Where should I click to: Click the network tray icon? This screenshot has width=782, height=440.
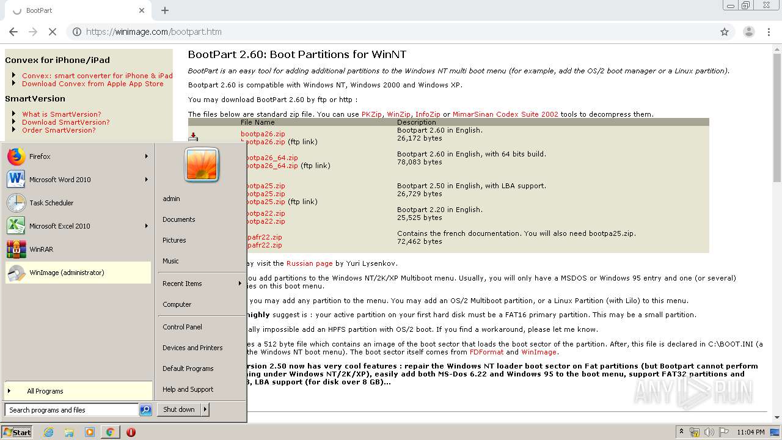point(695,432)
